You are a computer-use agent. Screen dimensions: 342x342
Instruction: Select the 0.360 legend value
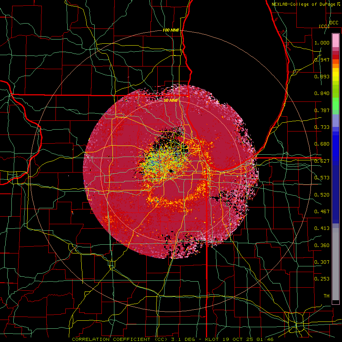[x=322, y=245]
